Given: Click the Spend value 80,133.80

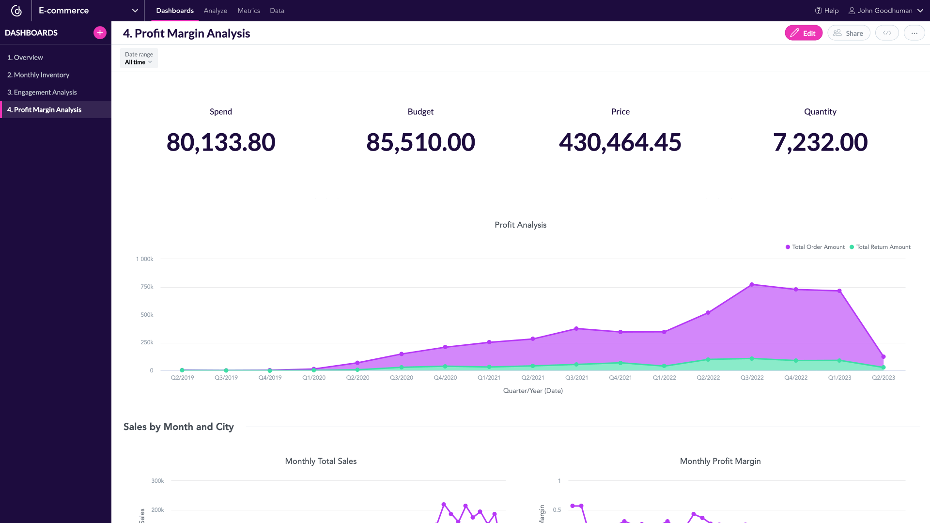Looking at the screenshot, I should click(221, 142).
